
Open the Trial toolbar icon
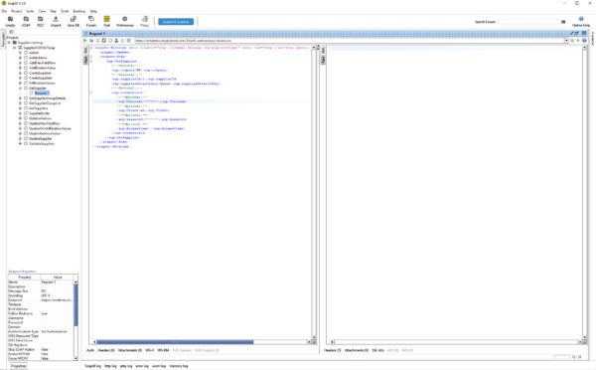coord(106,21)
